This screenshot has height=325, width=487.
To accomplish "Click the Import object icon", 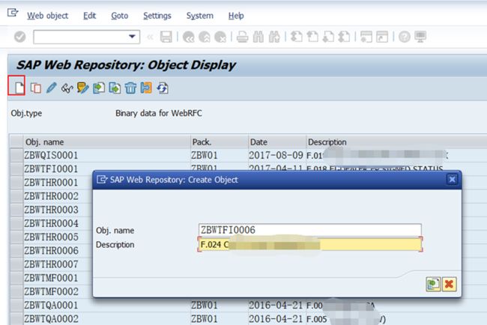I will point(99,88).
